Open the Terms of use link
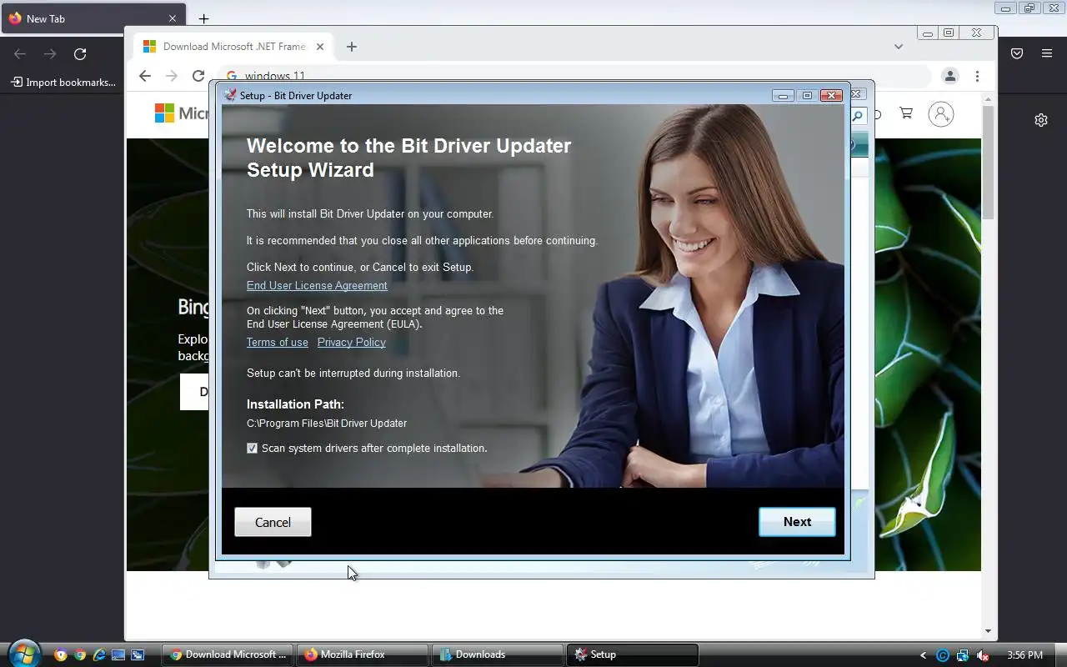Image resolution: width=1067 pixels, height=667 pixels. [x=278, y=342]
